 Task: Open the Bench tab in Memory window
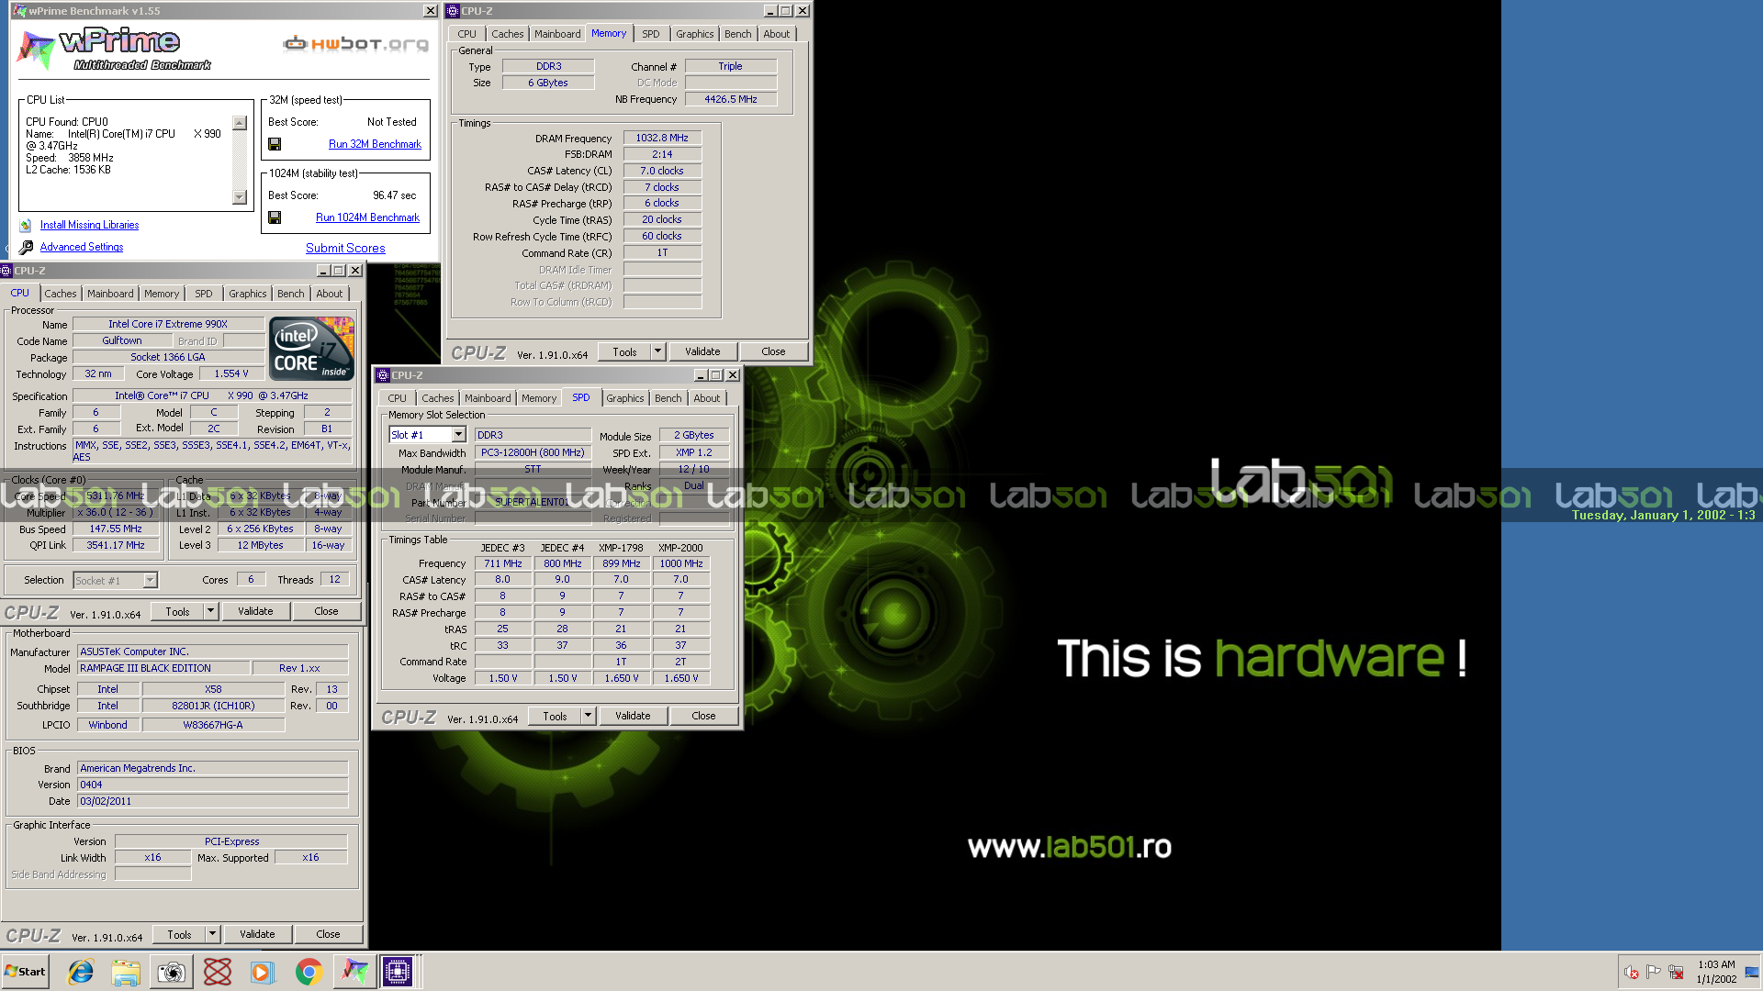[737, 34]
